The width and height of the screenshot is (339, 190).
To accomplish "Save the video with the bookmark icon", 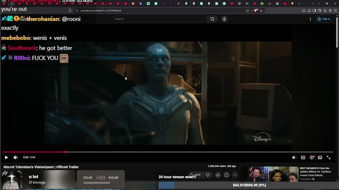I will 226,175.
